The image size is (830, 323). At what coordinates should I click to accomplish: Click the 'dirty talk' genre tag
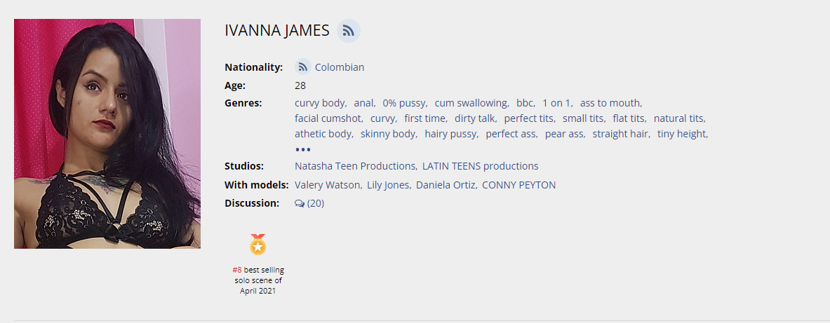click(x=474, y=118)
